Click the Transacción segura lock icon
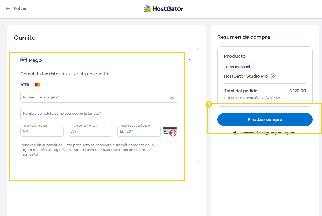 (x=234, y=133)
